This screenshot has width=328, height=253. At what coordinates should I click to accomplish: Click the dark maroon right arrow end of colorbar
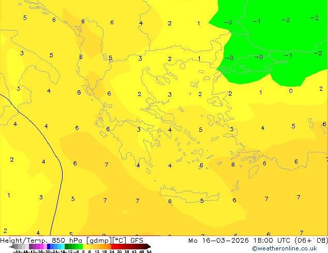(149, 246)
